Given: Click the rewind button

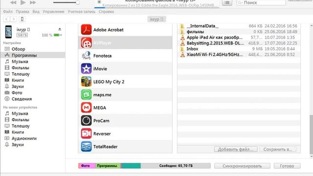Looking at the screenshot, I should click(x=13, y=2).
